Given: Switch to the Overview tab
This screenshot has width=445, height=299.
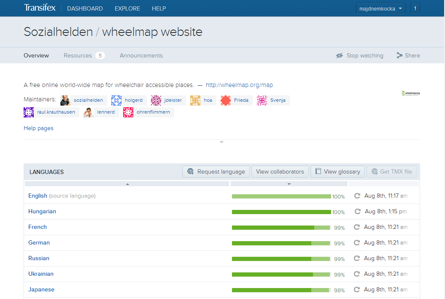Looking at the screenshot, I should pyautogui.click(x=36, y=55).
